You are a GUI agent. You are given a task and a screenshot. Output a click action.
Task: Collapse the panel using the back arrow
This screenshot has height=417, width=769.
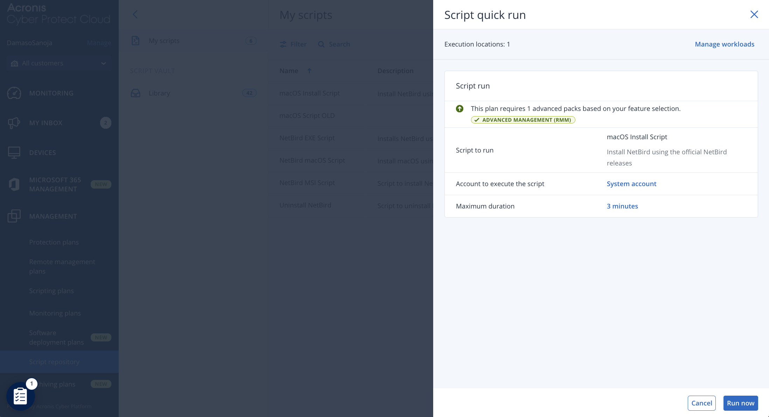(x=135, y=15)
